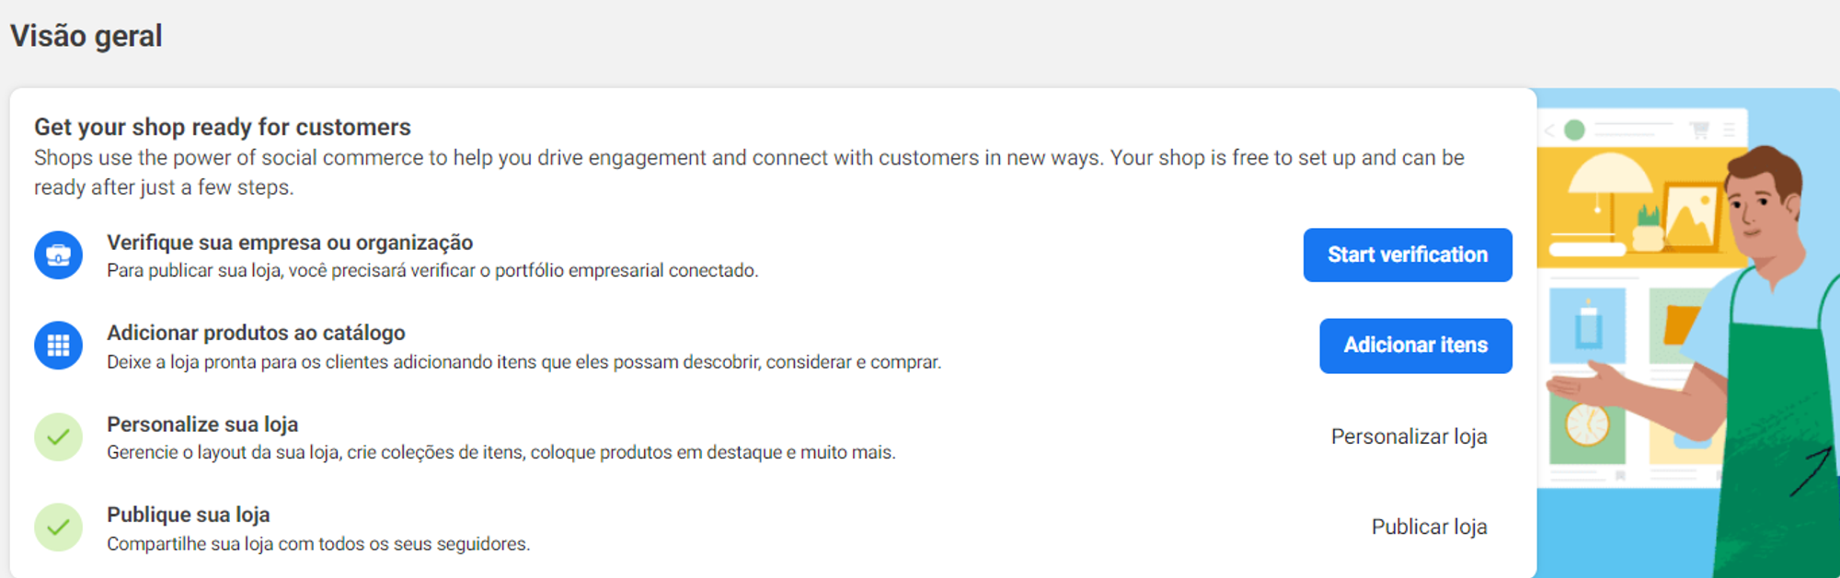
Task: Click the green circle avatar in the illustration
Action: click(1574, 130)
